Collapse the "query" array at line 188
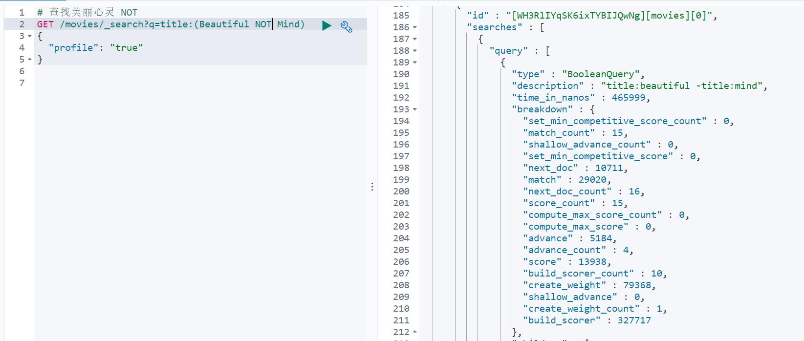Image resolution: width=804 pixels, height=341 pixels. (415, 51)
